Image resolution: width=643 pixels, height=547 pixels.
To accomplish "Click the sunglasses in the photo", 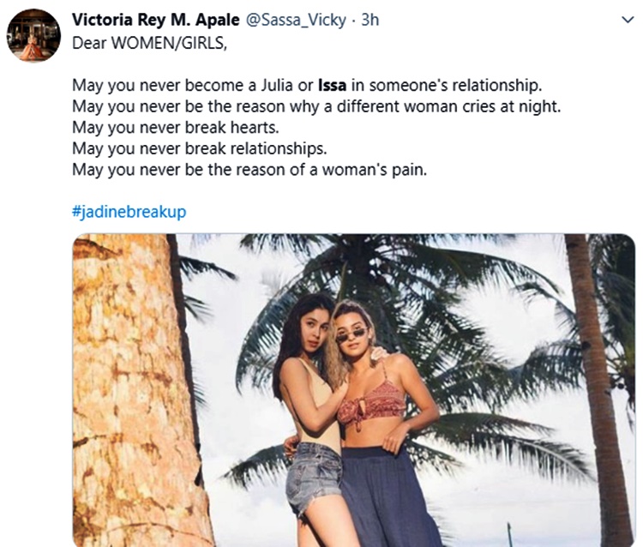I will click(x=352, y=334).
